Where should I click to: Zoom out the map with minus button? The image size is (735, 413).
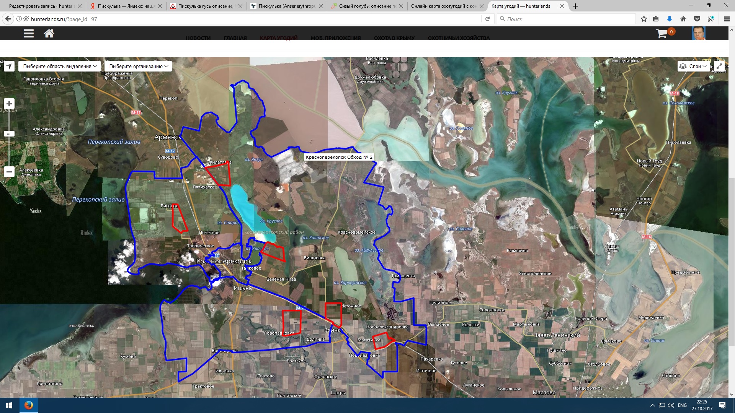point(9,172)
